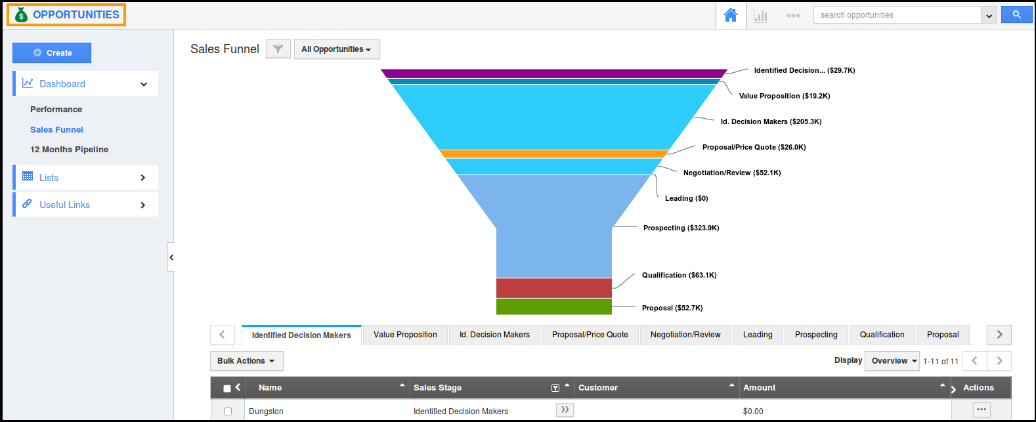Click the Sales Stage column filter icon

point(555,388)
